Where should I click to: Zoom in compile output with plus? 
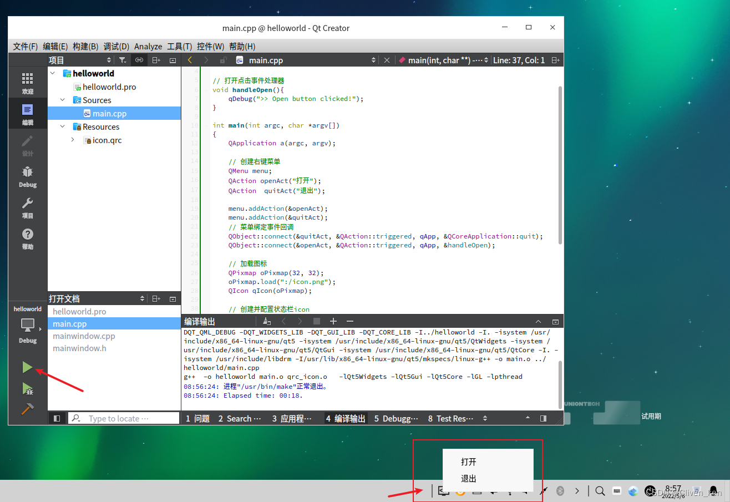click(x=333, y=321)
